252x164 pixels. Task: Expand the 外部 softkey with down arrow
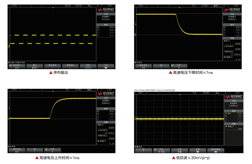click(x=106, y=66)
